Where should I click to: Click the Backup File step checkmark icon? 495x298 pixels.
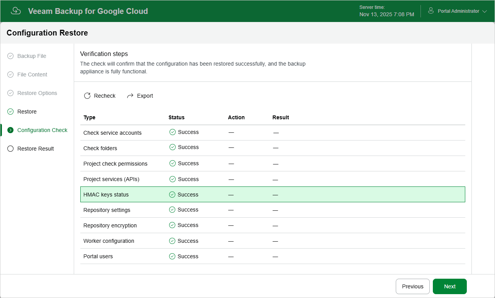click(x=10, y=56)
